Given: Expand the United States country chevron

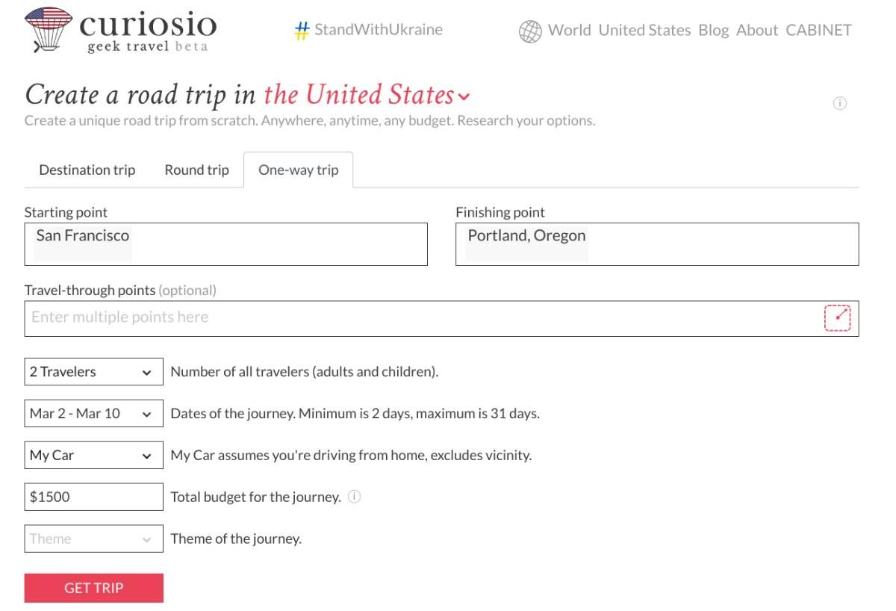Looking at the screenshot, I should click(x=464, y=97).
